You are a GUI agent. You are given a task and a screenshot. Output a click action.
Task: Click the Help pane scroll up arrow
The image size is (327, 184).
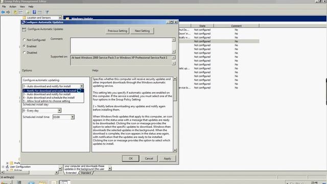(175, 79)
